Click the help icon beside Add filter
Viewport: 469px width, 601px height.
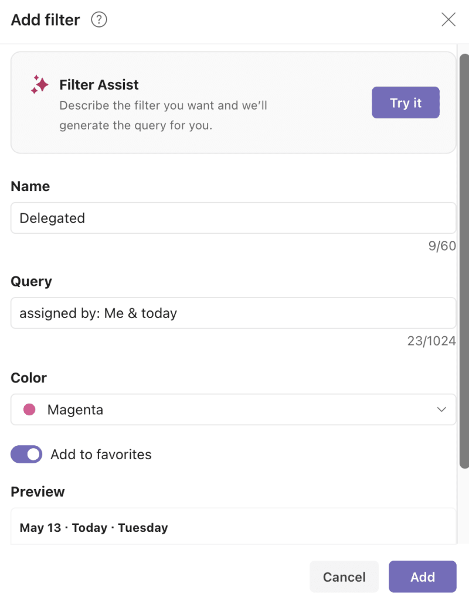click(x=98, y=19)
